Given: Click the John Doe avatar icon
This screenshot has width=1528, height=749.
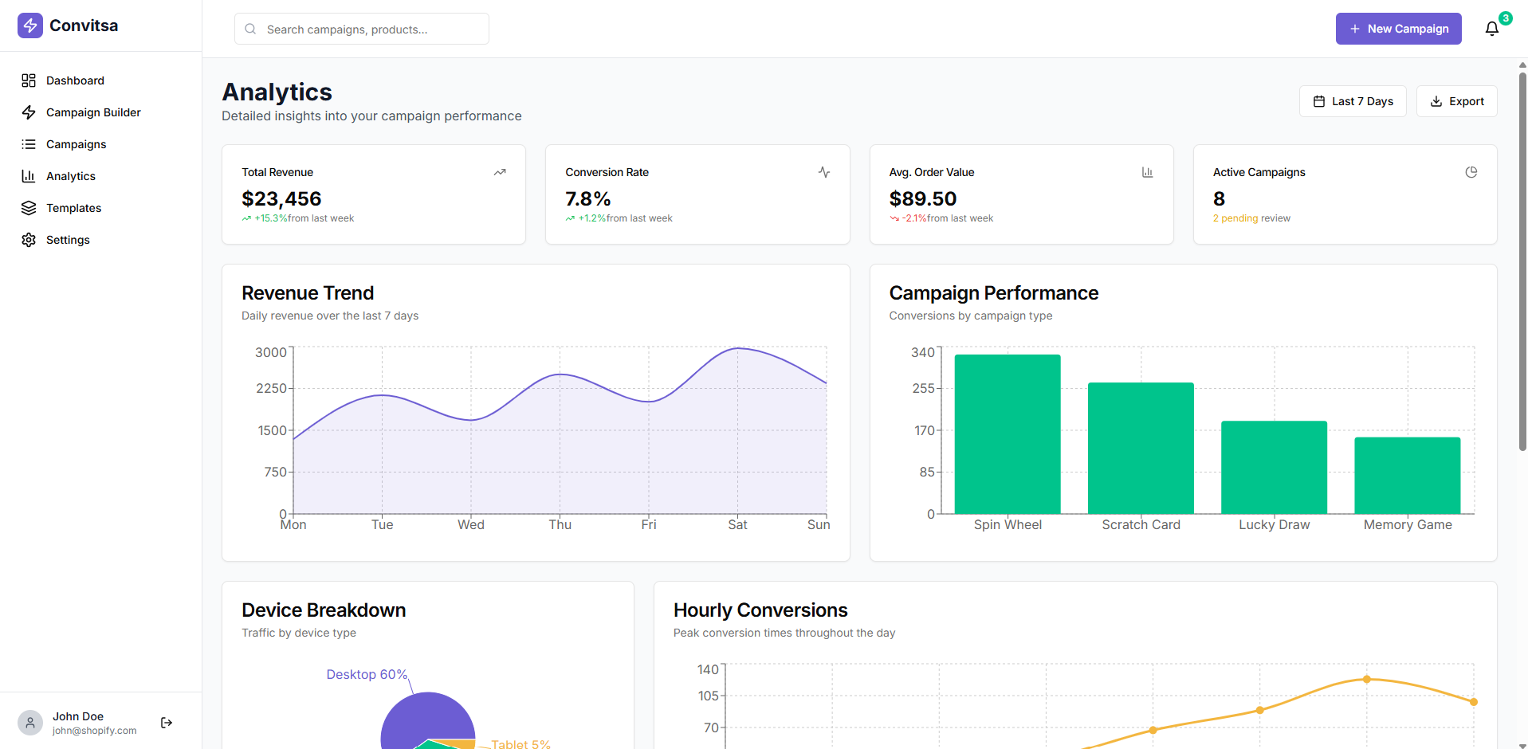Looking at the screenshot, I should click(x=30, y=723).
